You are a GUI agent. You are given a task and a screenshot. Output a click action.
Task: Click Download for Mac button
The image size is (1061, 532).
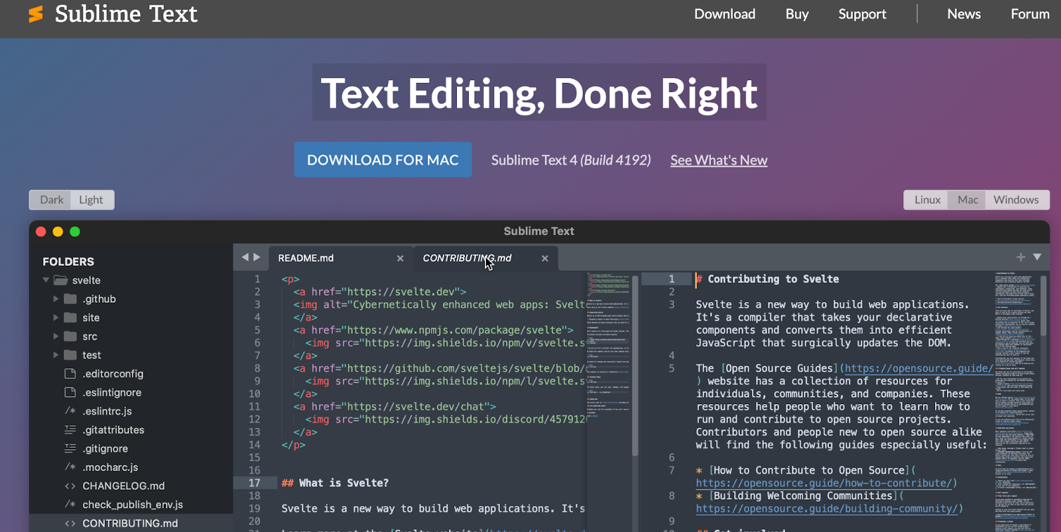pos(383,160)
